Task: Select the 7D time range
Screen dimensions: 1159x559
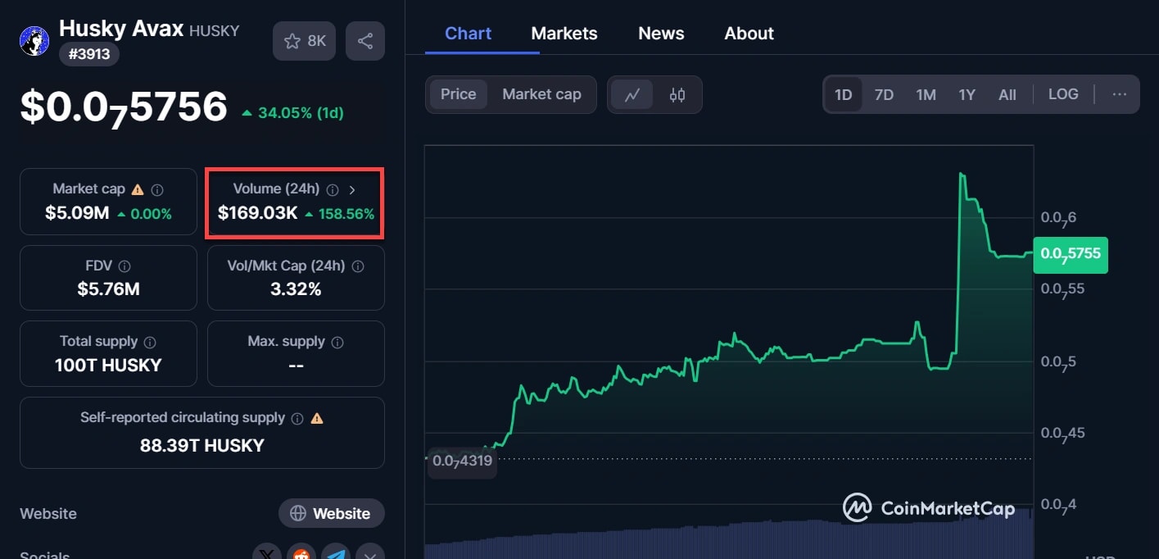Action: coord(884,95)
